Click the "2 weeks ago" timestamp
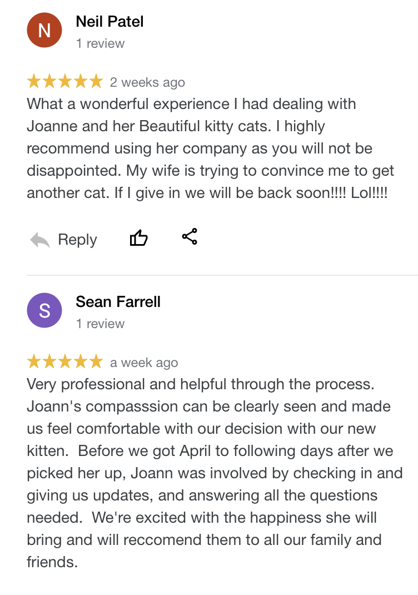The image size is (418, 595). pyautogui.click(x=147, y=82)
